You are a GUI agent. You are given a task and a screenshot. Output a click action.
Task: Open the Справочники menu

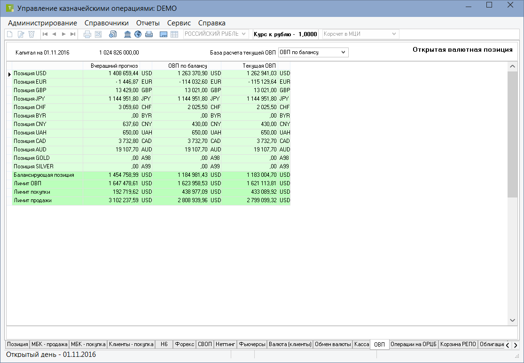[x=107, y=23]
